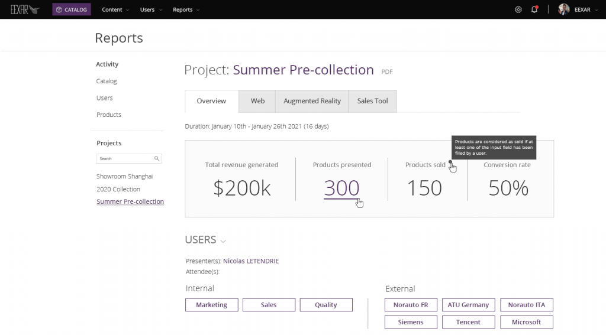This screenshot has height=335, width=606.
Task: Expand the Reports menu
Action: coord(186,9)
